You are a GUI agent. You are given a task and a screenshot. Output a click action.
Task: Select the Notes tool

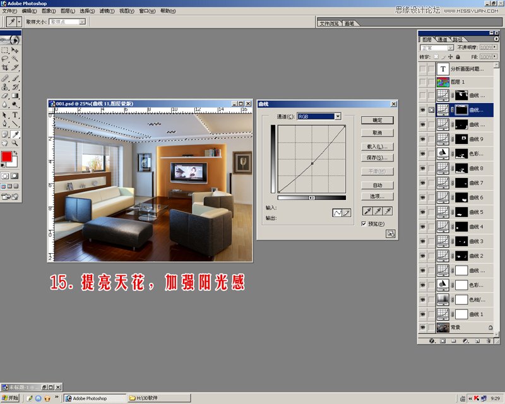pos(5,134)
